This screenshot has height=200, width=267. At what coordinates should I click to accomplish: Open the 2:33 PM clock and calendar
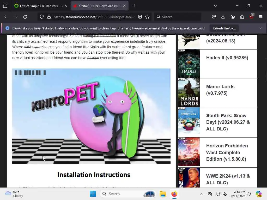coord(238,194)
